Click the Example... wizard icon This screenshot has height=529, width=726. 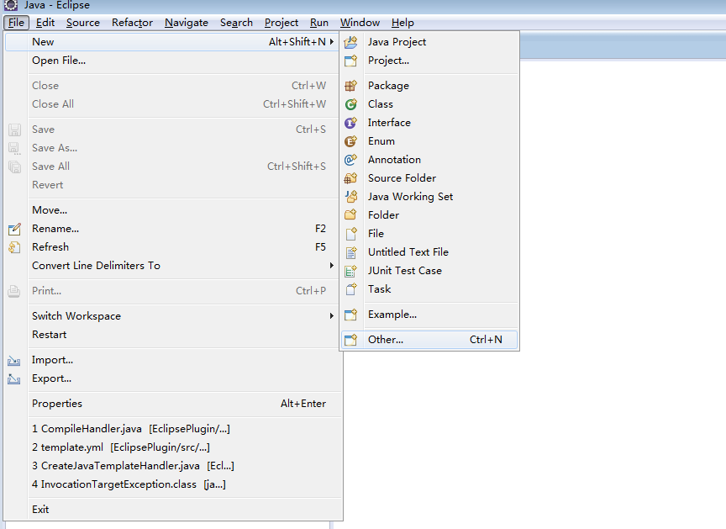351,315
